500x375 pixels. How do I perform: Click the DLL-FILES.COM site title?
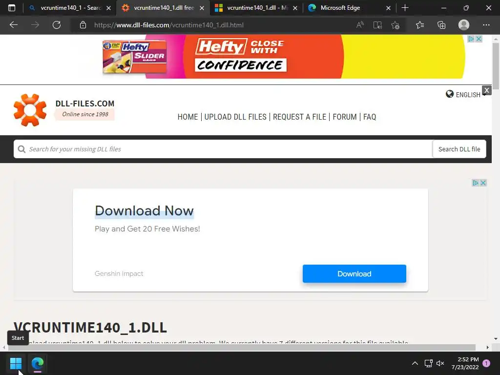(x=85, y=104)
